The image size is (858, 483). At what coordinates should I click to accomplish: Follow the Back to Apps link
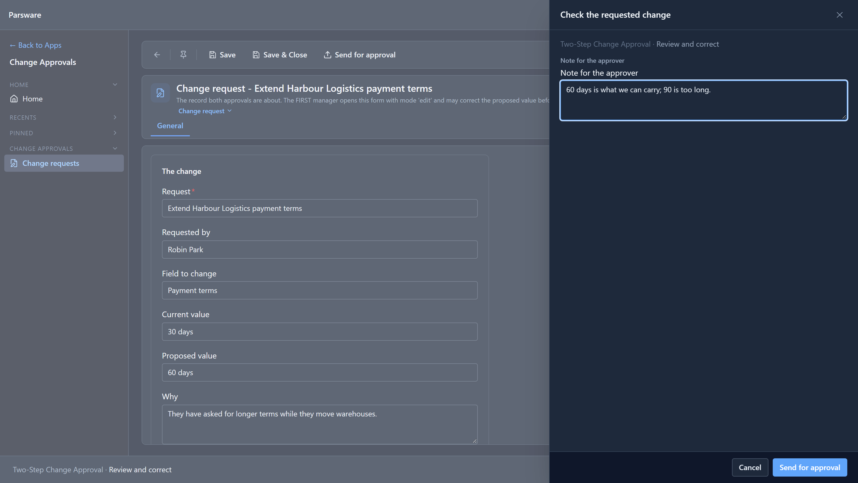tap(35, 45)
